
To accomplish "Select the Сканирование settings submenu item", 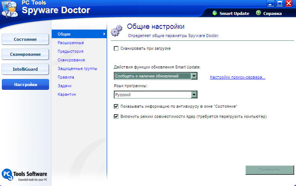I will tap(71, 60).
